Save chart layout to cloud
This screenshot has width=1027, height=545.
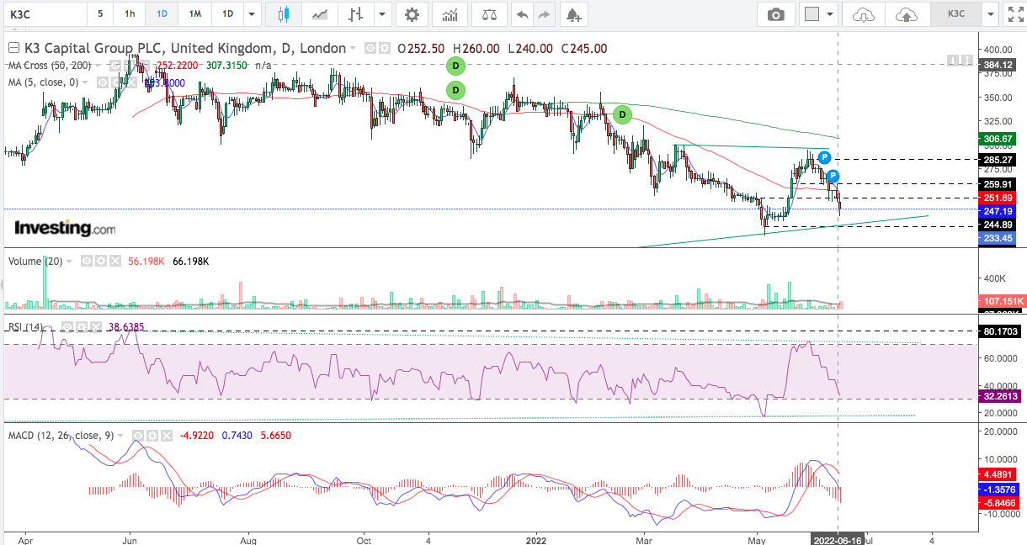906,14
